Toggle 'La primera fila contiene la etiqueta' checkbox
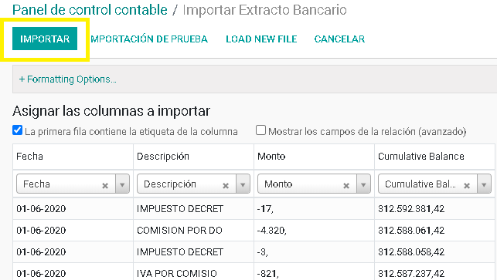Image resolution: width=497 pixels, height=280 pixels. point(18,130)
